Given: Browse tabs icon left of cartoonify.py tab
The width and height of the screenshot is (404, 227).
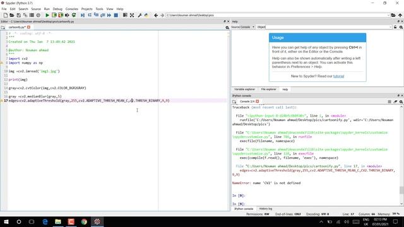Looking at the screenshot, I should click(x=3, y=27).
